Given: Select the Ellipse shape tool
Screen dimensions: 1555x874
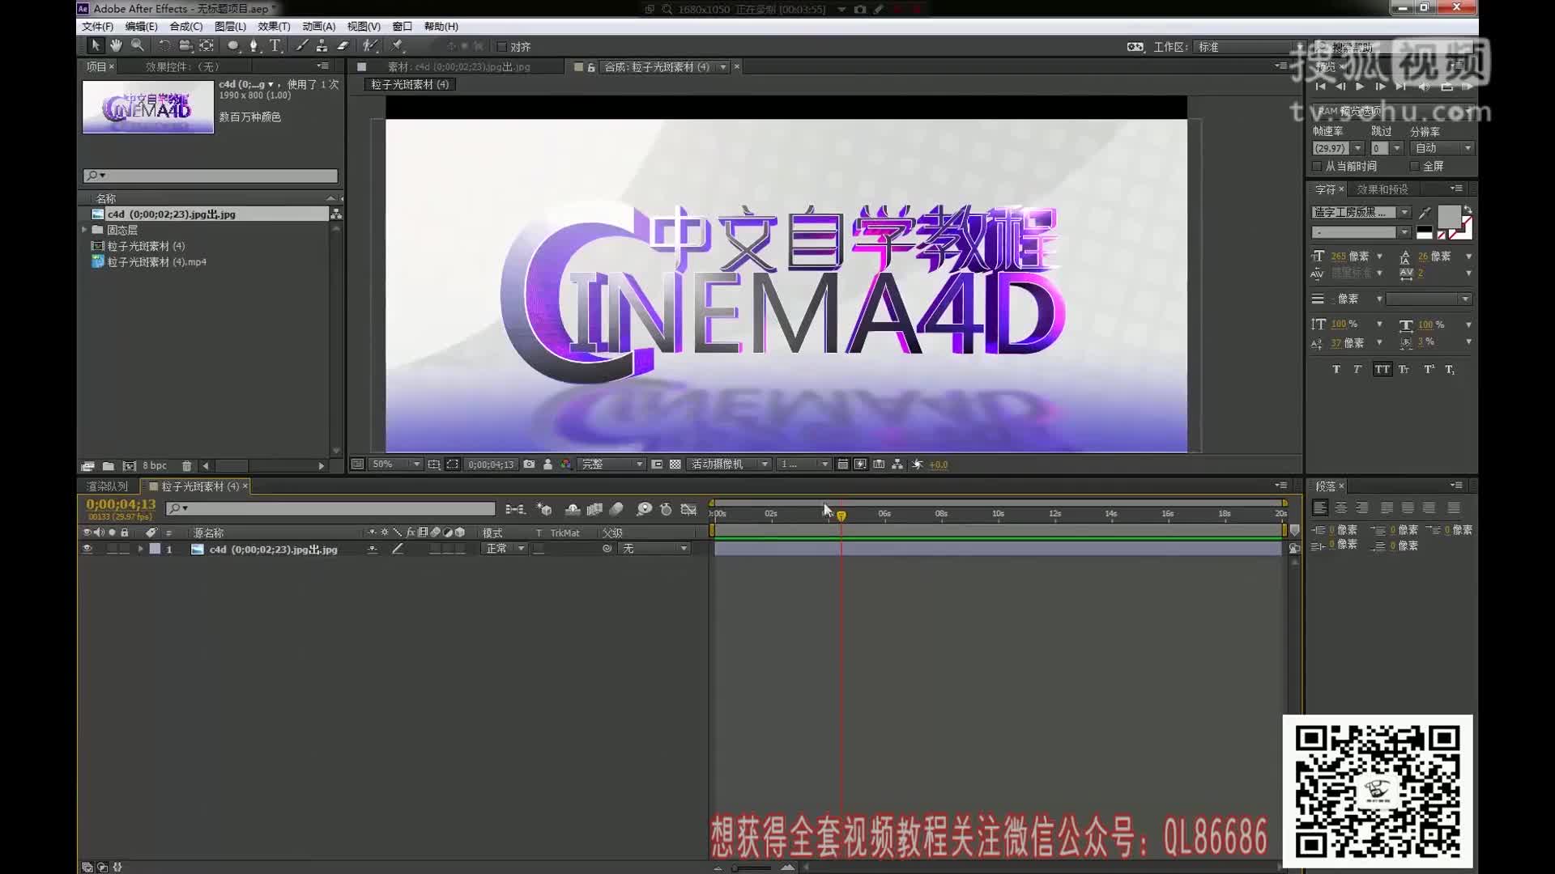Looking at the screenshot, I should (233, 46).
